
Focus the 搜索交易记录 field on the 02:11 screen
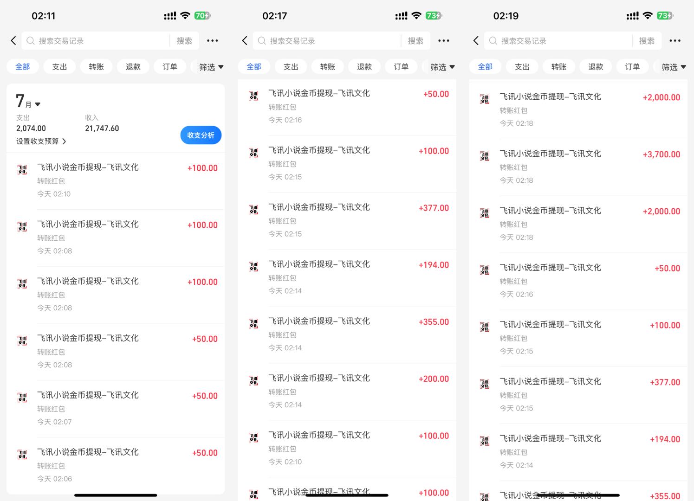(x=95, y=41)
